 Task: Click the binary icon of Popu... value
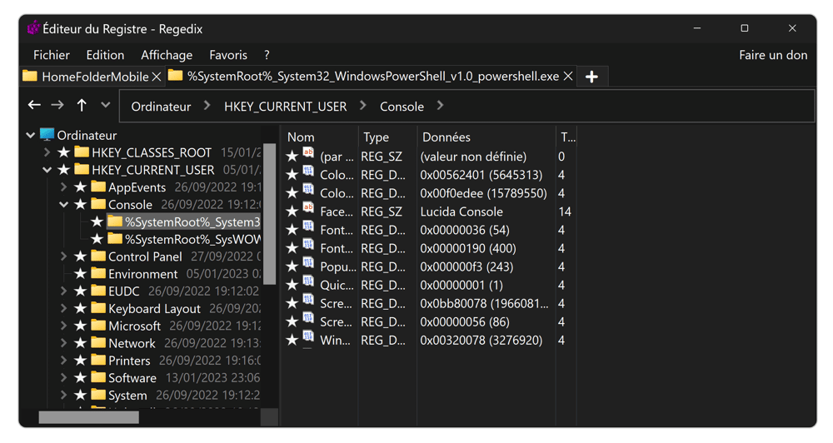[309, 265]
